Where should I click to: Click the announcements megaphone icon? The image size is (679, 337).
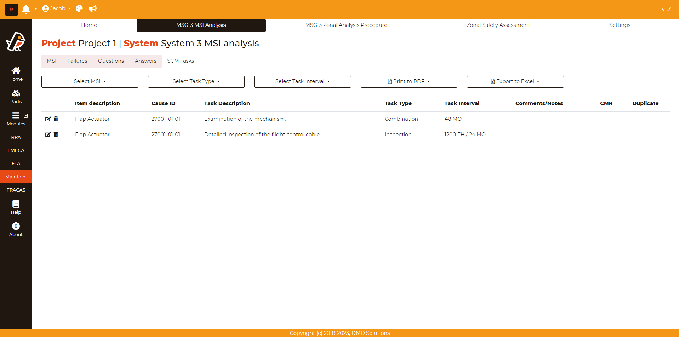pyautogui.click(x=93, y=9)
